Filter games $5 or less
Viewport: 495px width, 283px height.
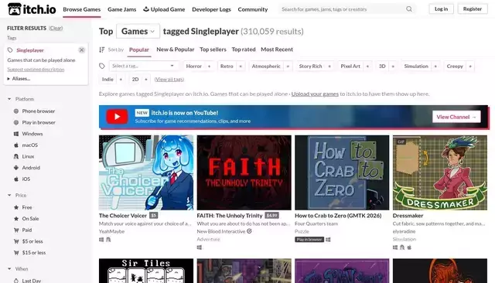pyautogui.click(x=32, y=241)
